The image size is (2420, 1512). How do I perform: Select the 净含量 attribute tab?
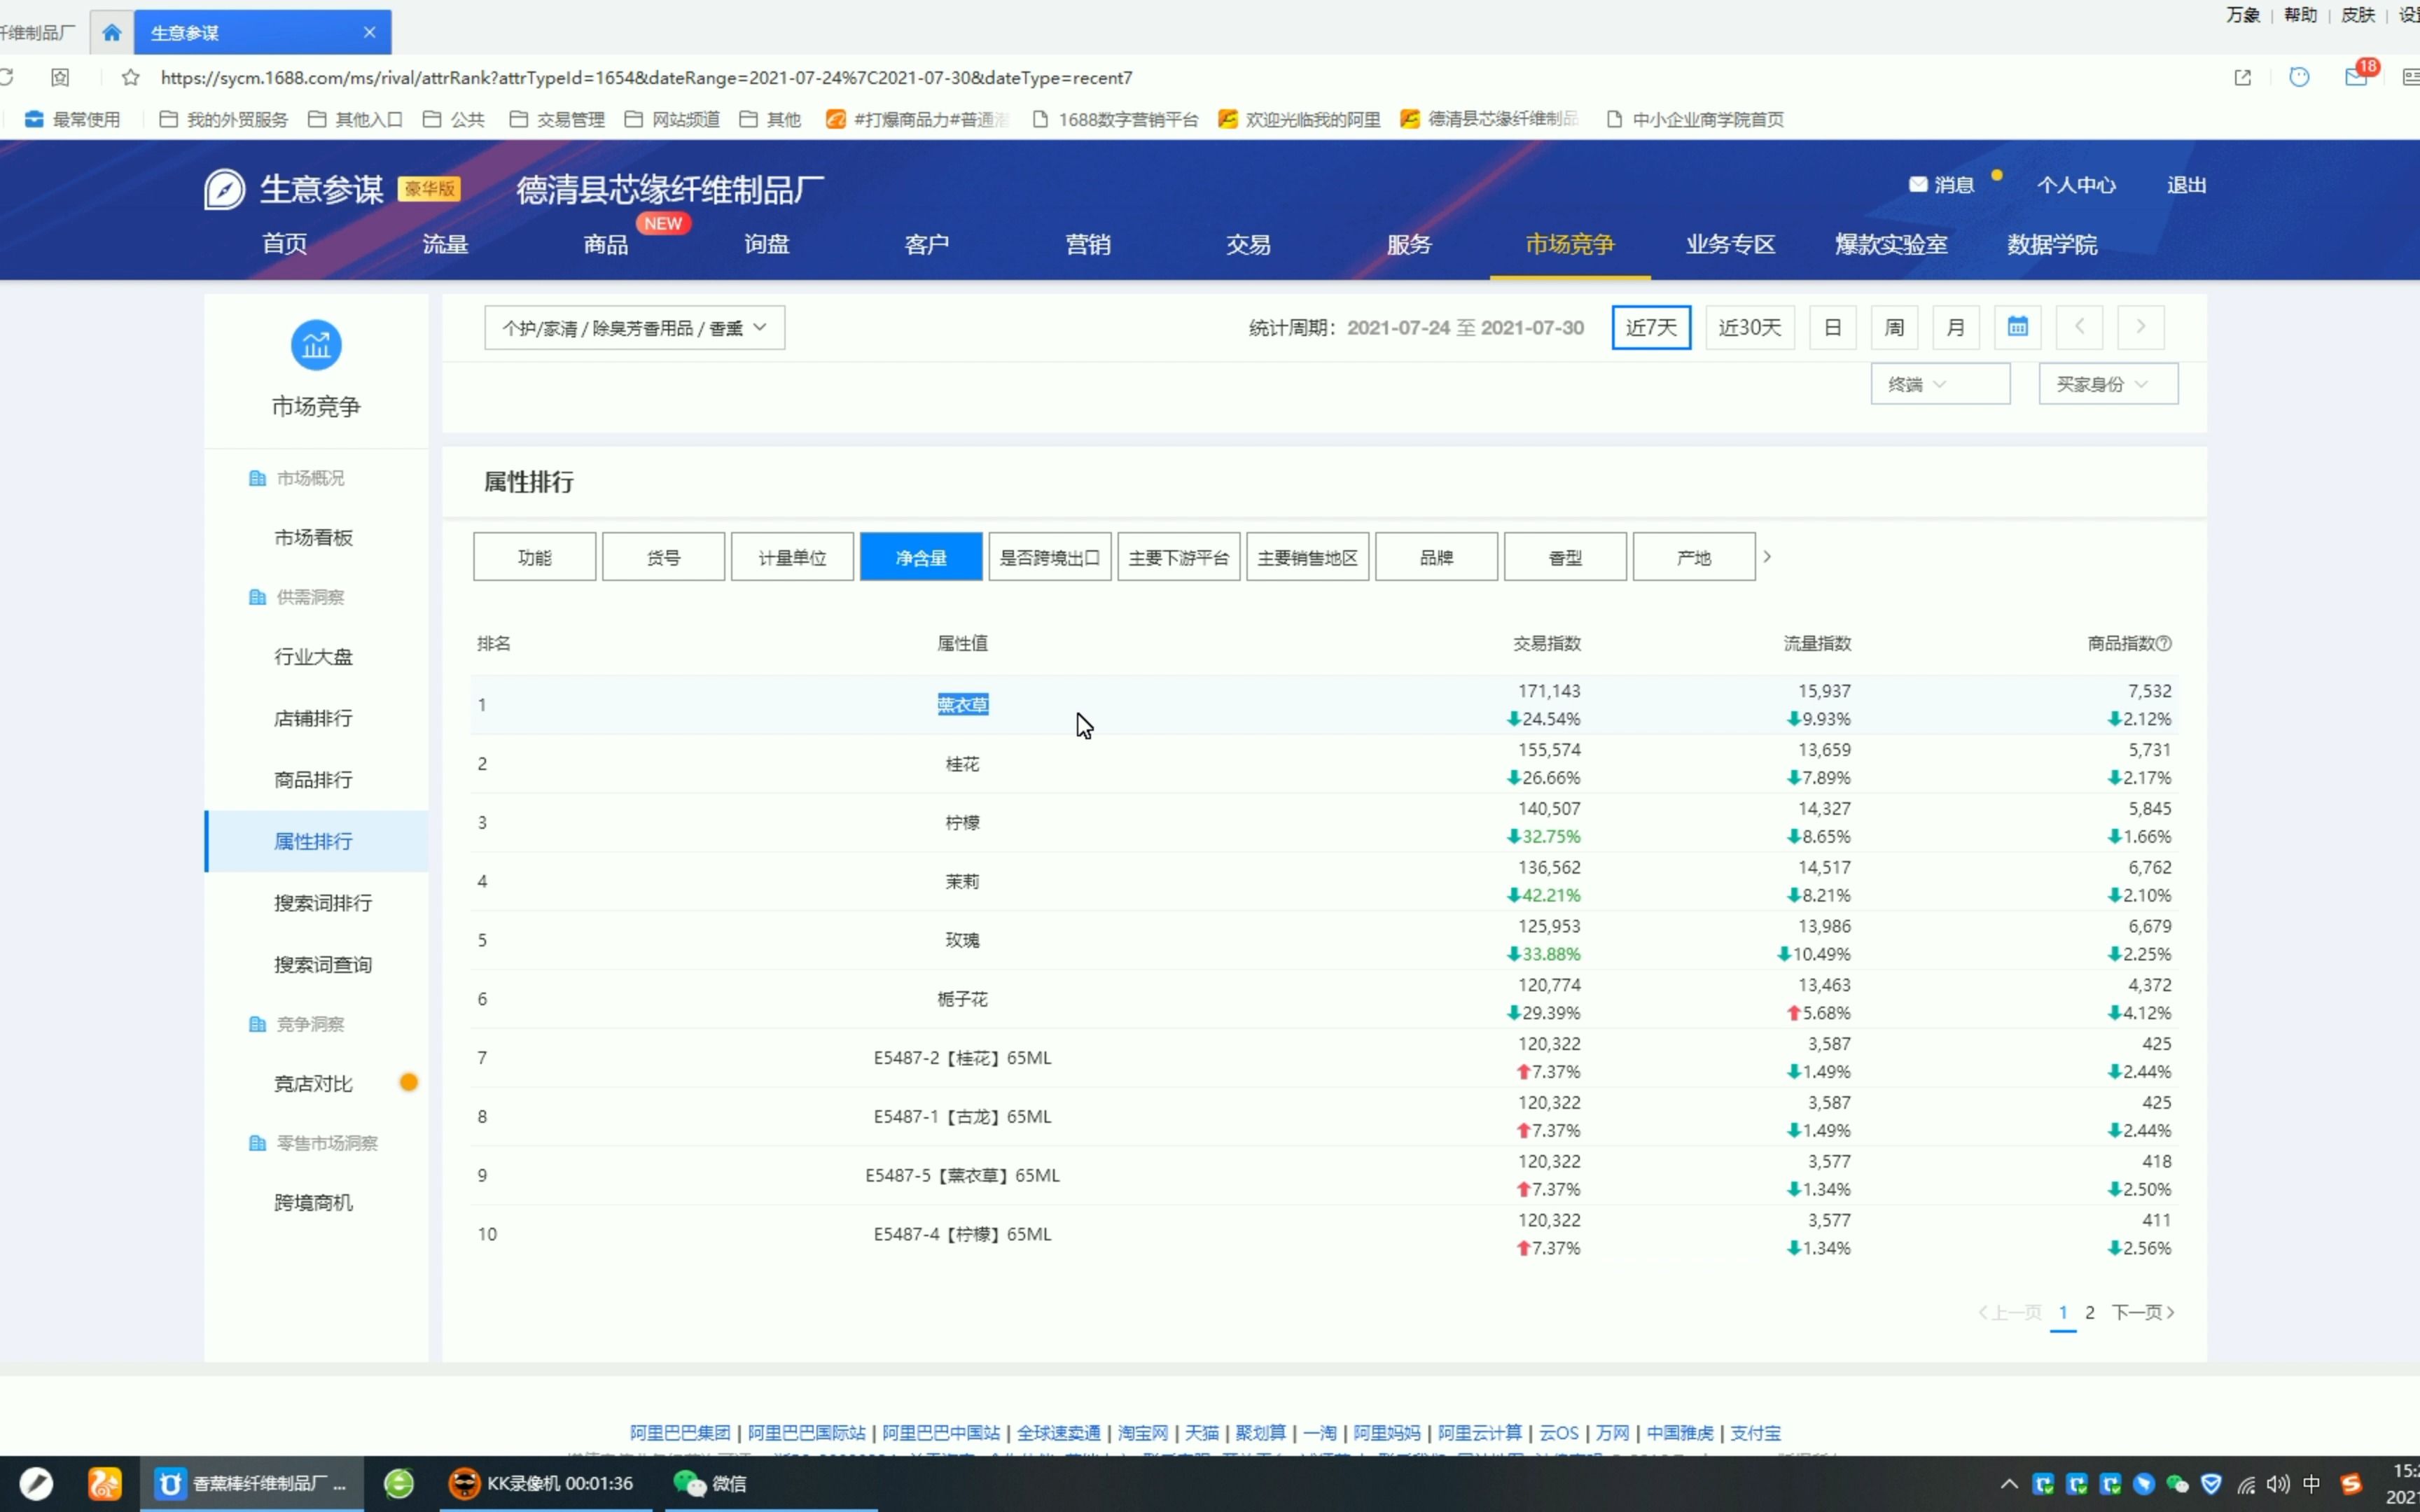click(x=921, y=557)
